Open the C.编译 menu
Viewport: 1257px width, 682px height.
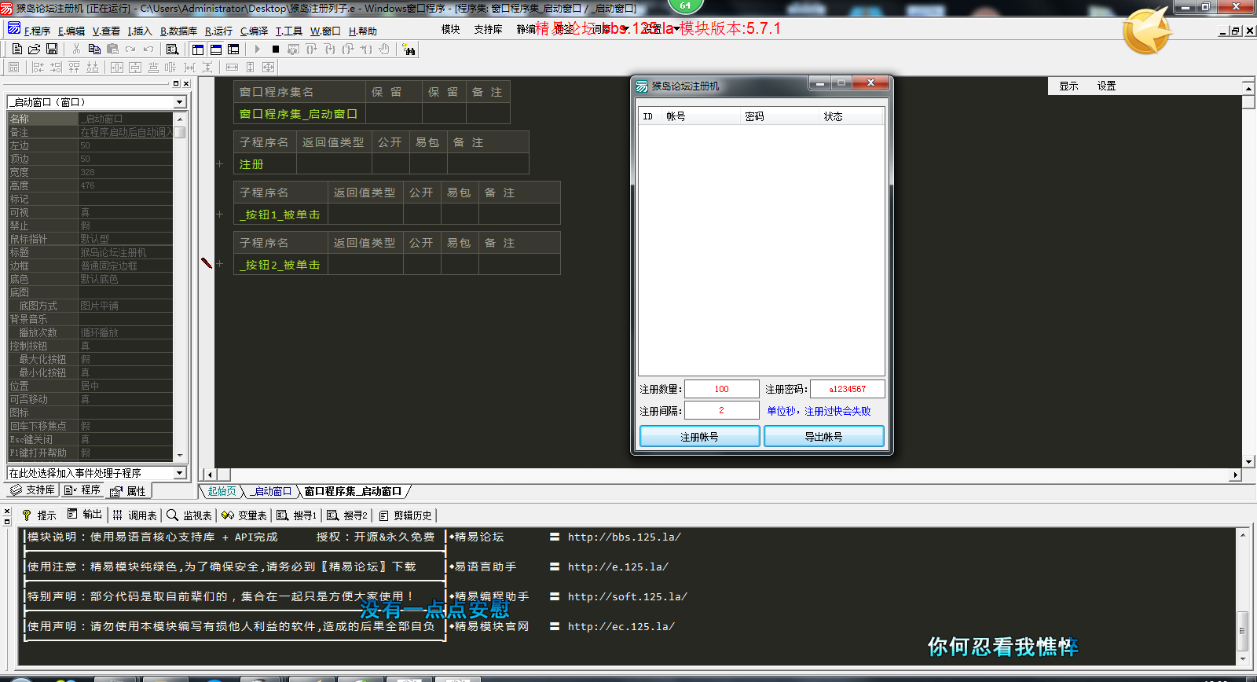pos(254,31)
